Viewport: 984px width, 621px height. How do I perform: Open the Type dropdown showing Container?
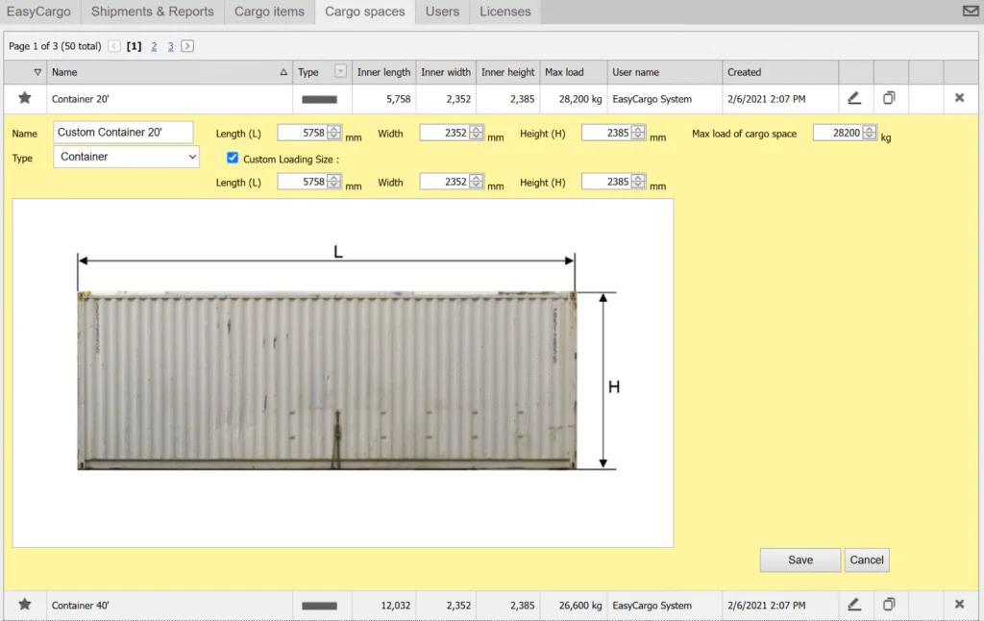pos(126,157)
